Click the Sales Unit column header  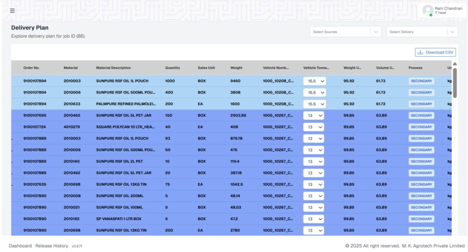coord(206,68)
